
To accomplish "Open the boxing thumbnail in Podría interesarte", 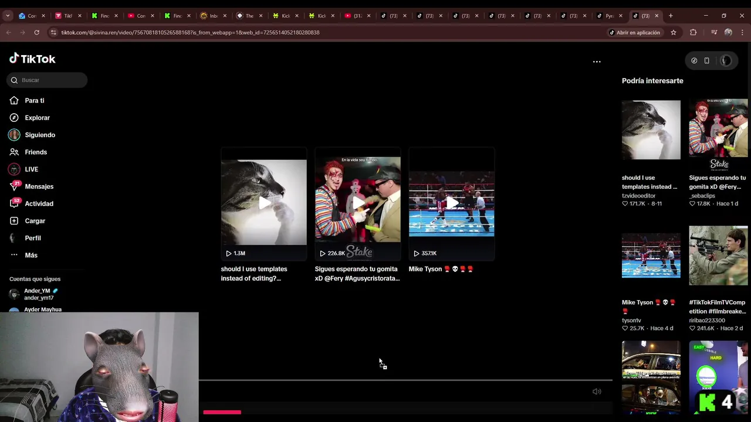I will point(651,256).
